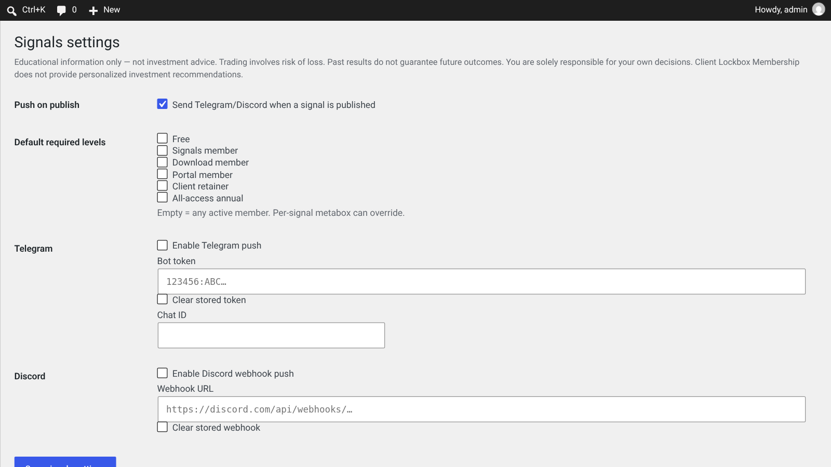Click the plus New icon
The height and width of the screenshot is (467, 831).
93,10
